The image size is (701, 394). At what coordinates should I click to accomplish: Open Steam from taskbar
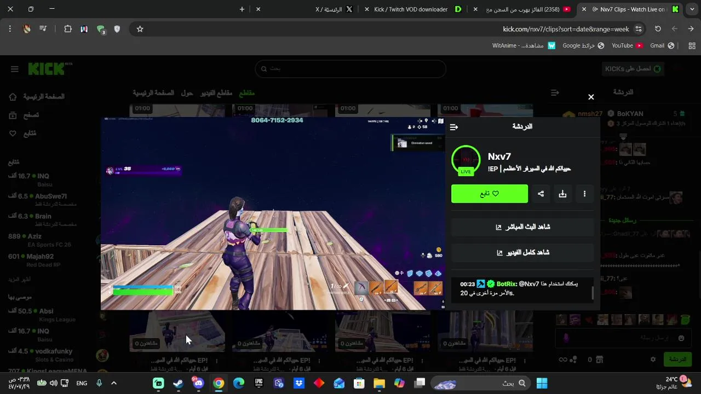179,383
